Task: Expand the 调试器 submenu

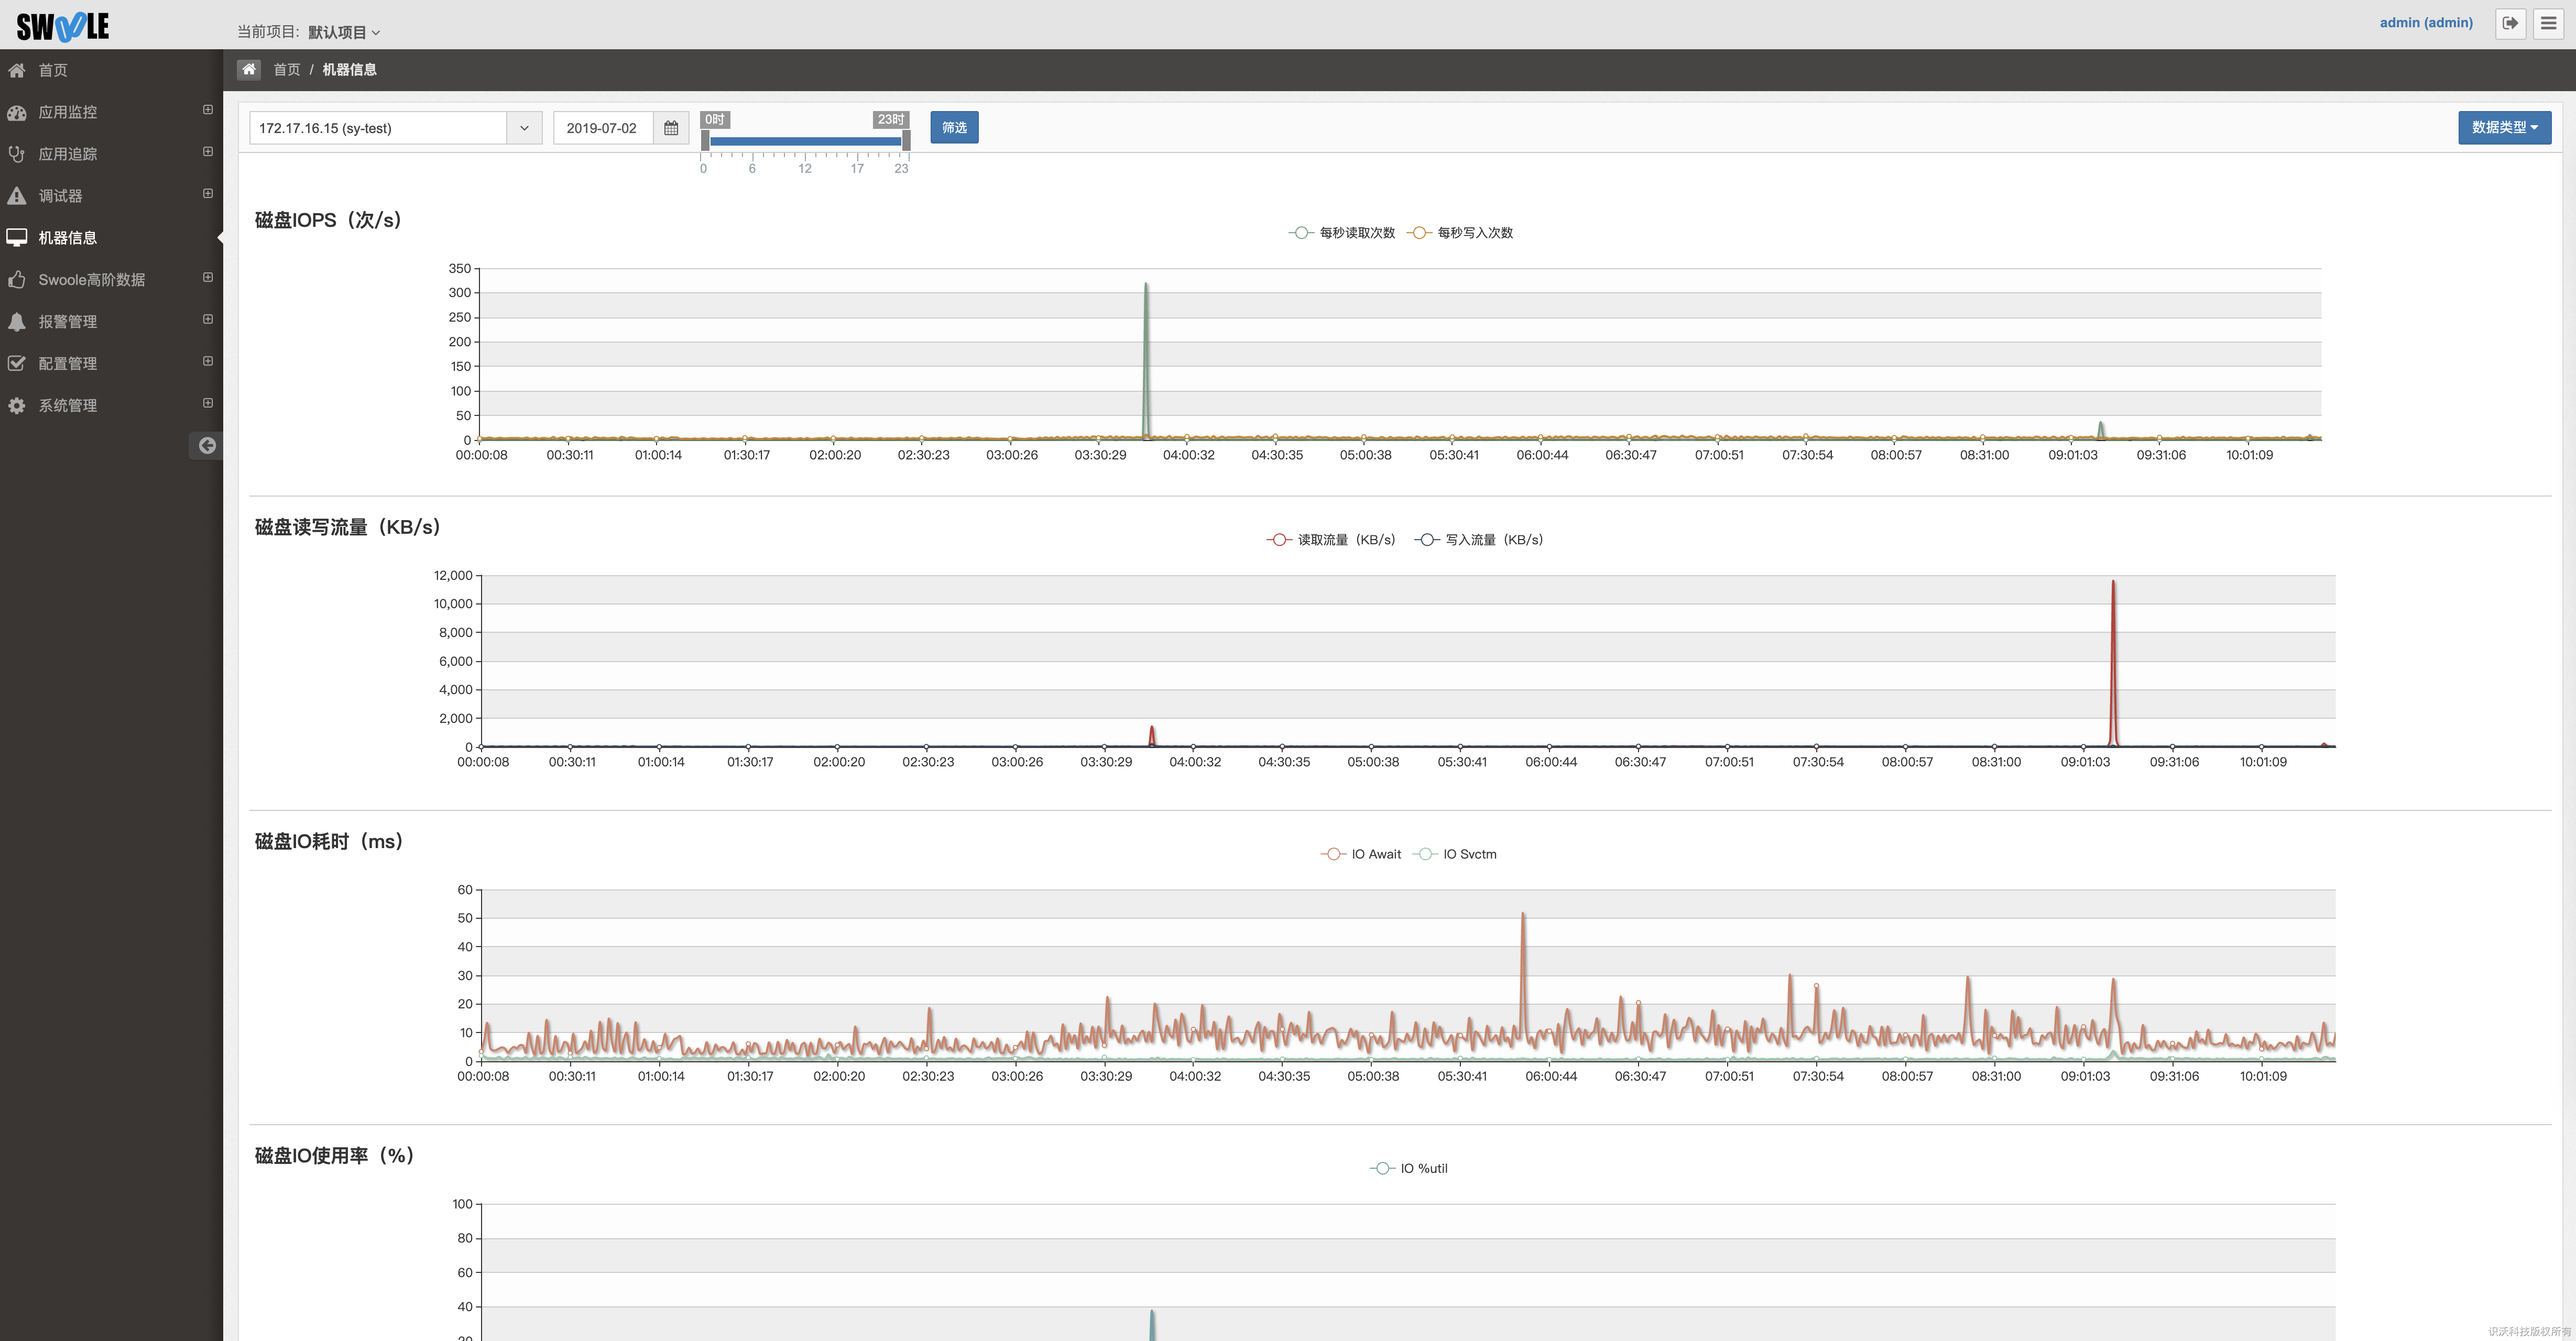Action: (208, 194)
